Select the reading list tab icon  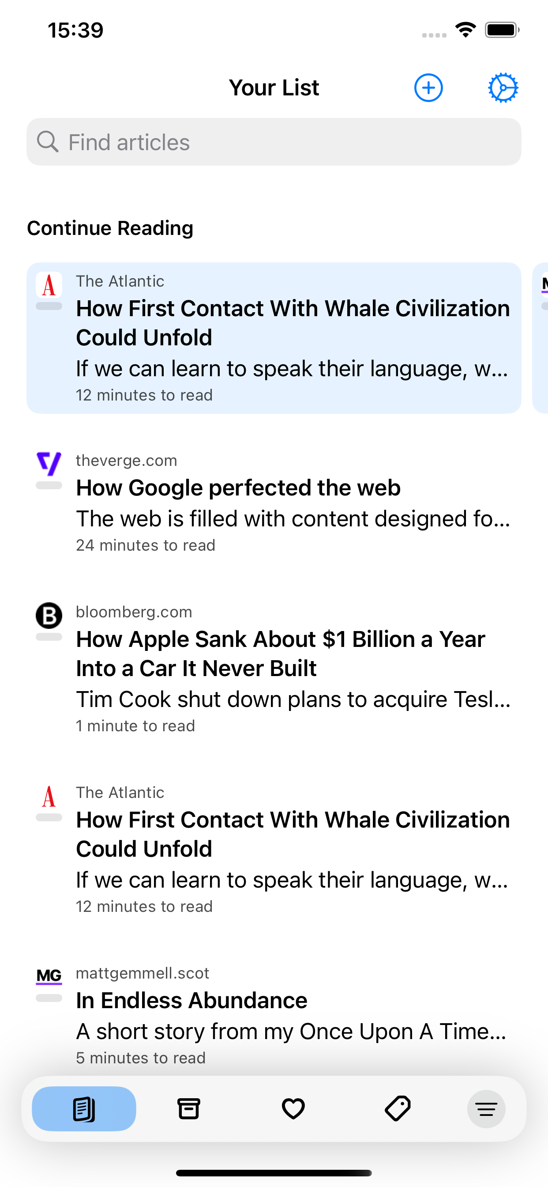(84, 1109)
